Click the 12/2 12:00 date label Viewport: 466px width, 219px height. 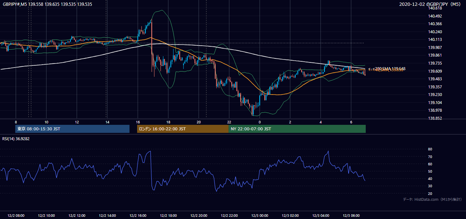coord(77,216)
